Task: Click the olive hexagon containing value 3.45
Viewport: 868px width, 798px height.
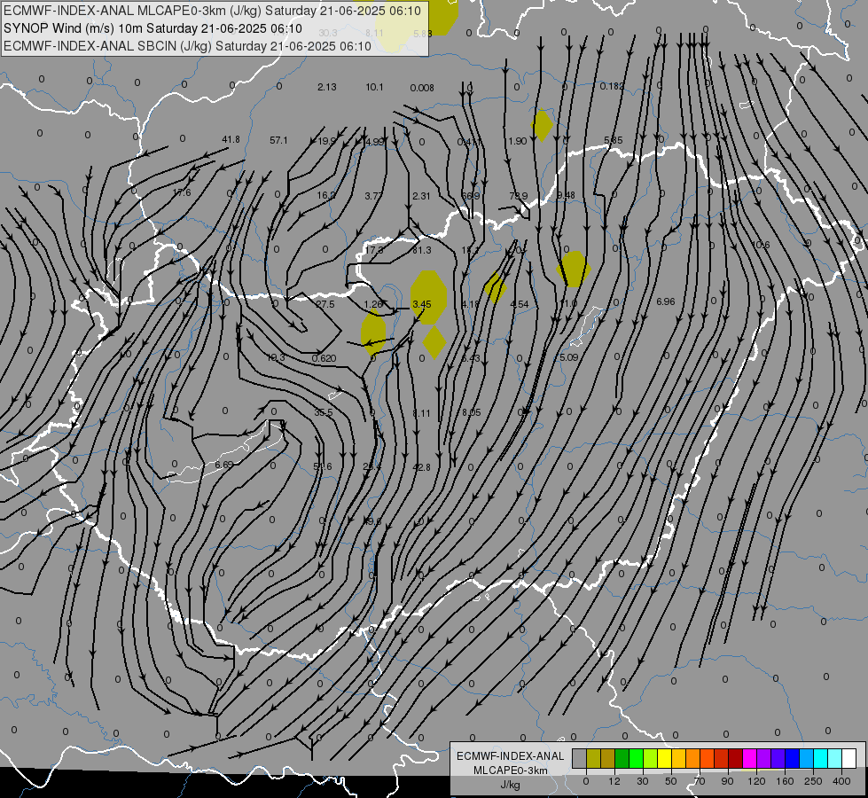Action: (428, 297)
